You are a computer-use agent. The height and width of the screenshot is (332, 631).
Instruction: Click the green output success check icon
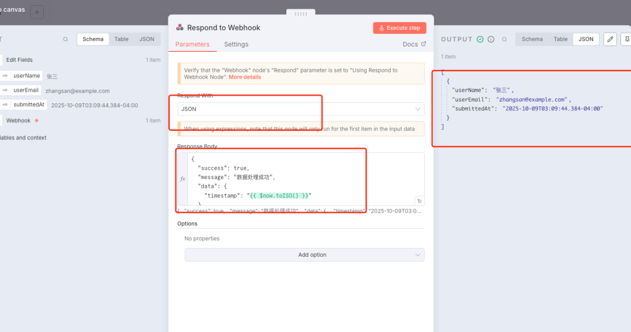tap(480, 40)
